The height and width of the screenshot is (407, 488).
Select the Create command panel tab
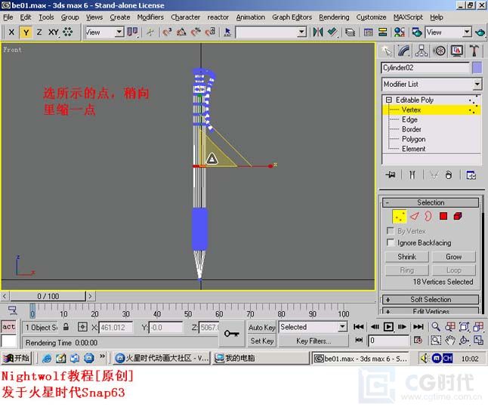coord(387,51)
